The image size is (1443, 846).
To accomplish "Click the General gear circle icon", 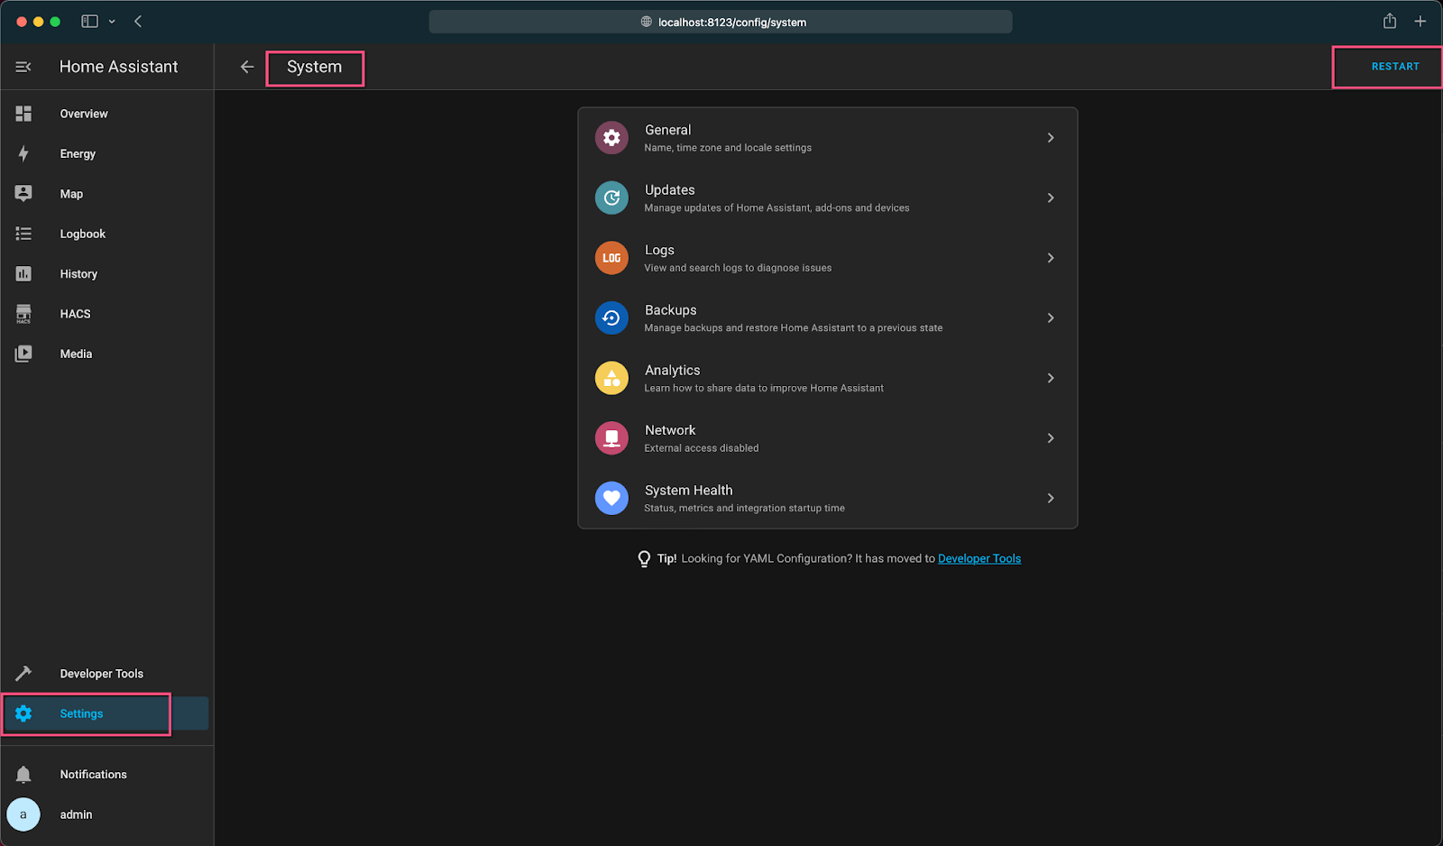I will (x=611, y=138).
